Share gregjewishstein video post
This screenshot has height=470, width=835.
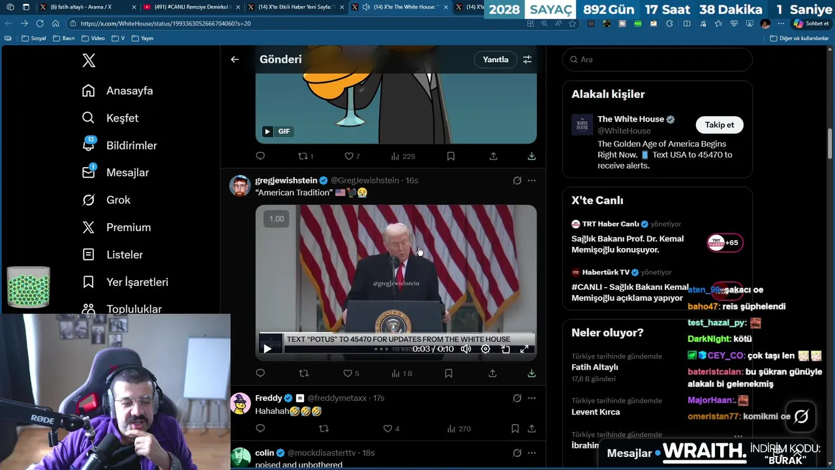click(493, 373)
